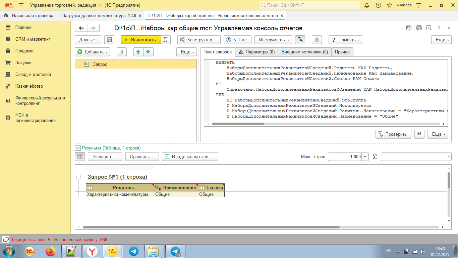Open the Данные dropdown menu
The width and height of the screenshot is (458, 258).
point(88,40)
